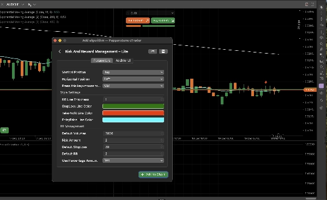Open the h1 timeframe dropdown
Viewport: 327px width, 200px height.
32,4
